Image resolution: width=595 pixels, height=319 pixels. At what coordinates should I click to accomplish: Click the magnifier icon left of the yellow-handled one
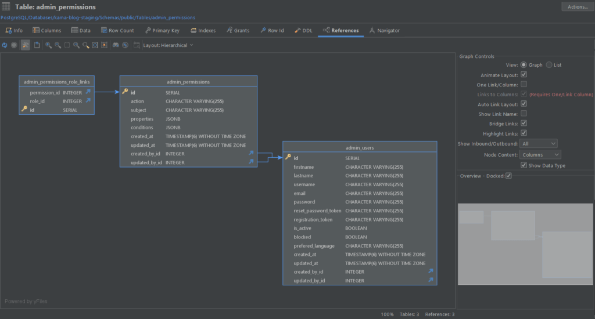[x=76, y=45]
